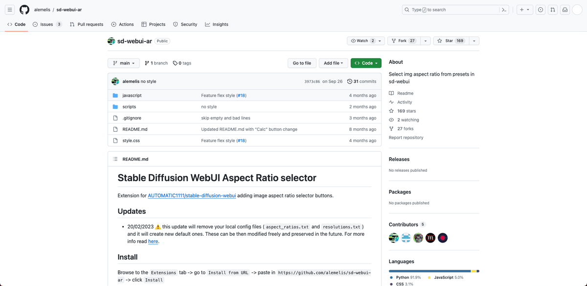
Task: View the 169 stars link
Action: (402, 111)
